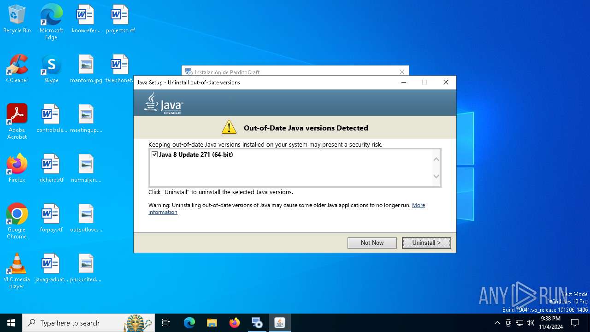Click the yellow warning triangle icon
The image size is (590, 332).
point(229,127)
